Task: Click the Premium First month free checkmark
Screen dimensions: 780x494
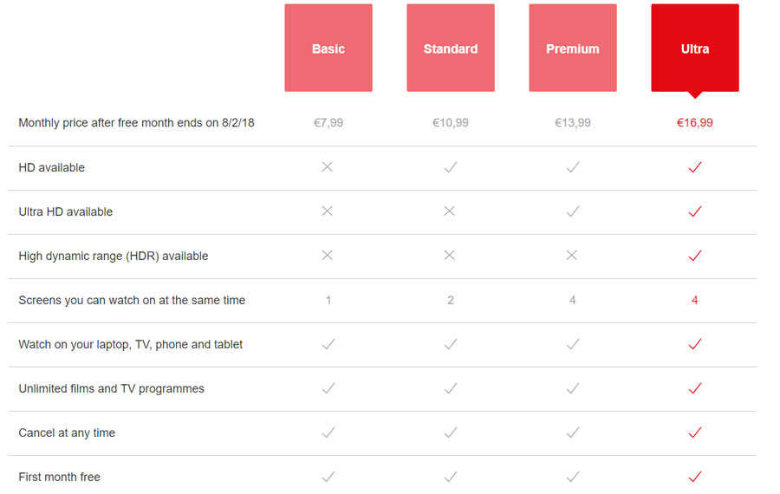Action: point(572,477)
